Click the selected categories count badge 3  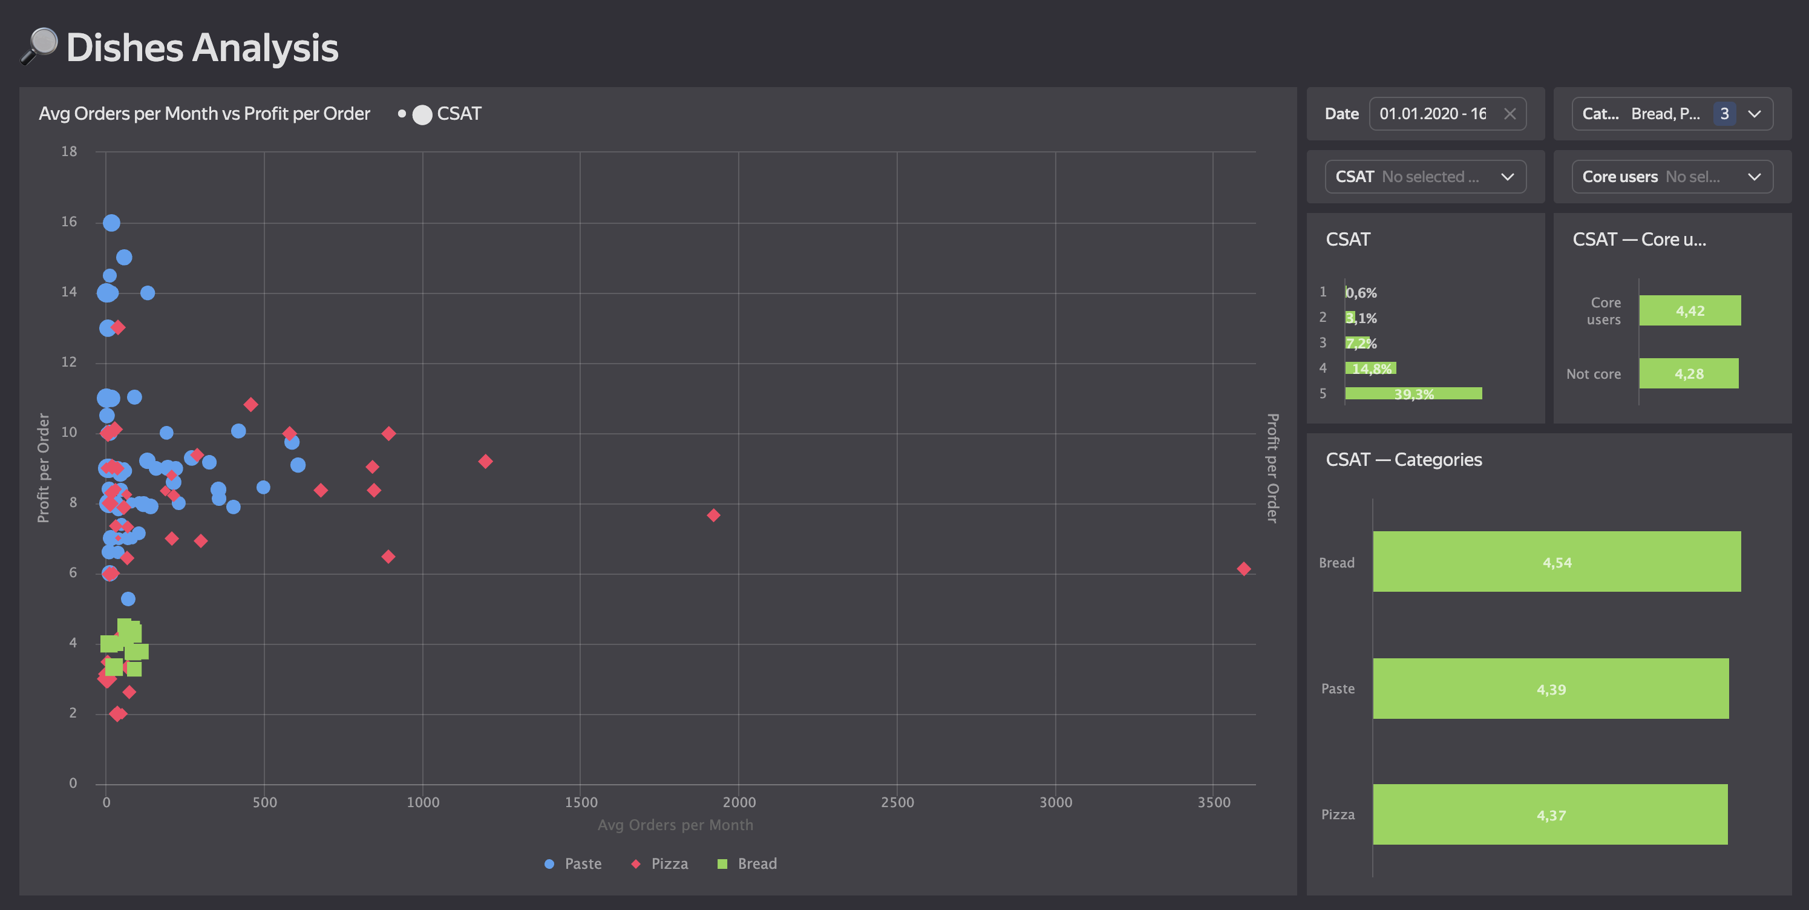click(1724, 114)
